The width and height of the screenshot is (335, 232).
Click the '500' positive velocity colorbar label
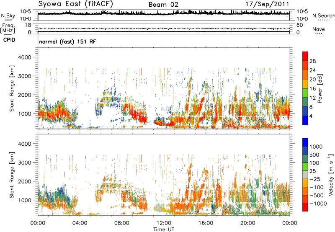[314, 155]
